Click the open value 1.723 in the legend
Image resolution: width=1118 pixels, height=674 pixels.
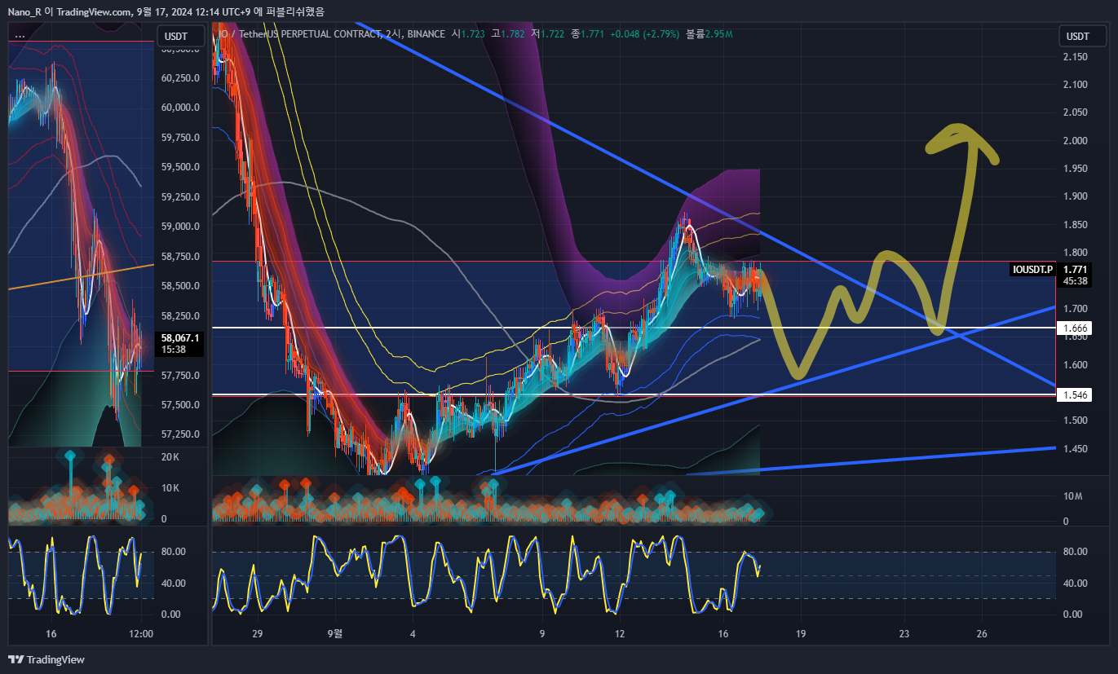tap(473, 34)
